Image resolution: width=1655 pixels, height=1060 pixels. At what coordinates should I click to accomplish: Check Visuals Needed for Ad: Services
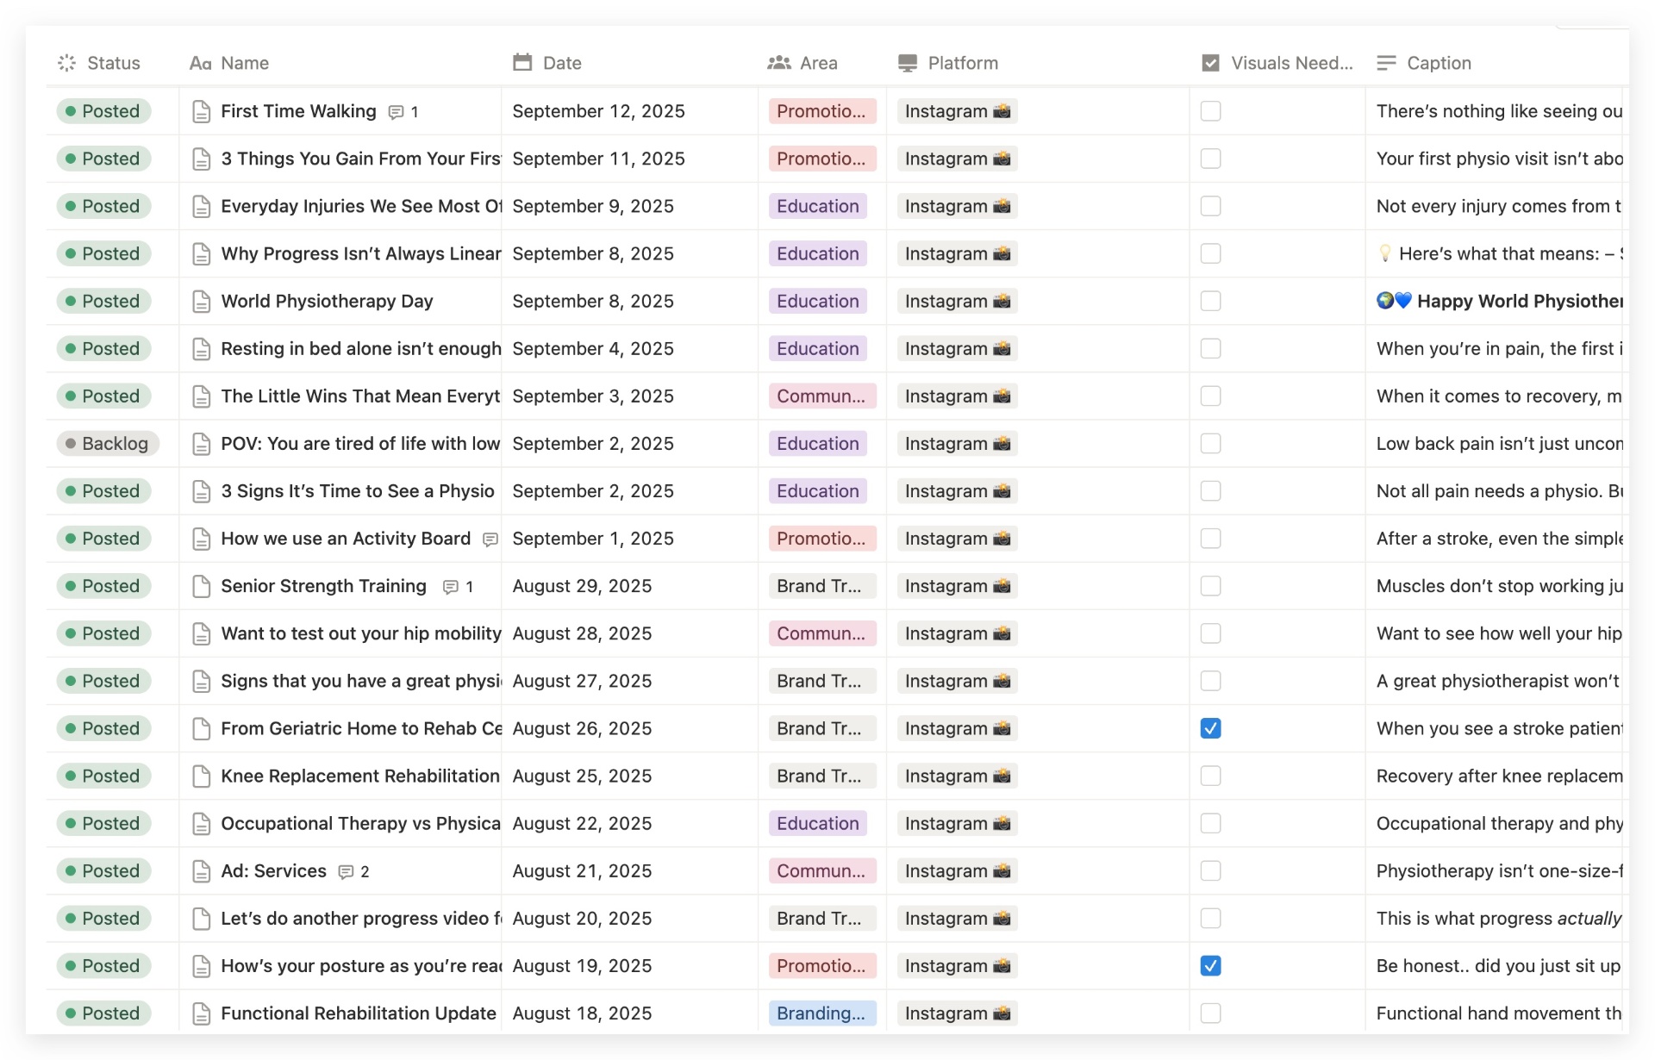pos(1210,870)
